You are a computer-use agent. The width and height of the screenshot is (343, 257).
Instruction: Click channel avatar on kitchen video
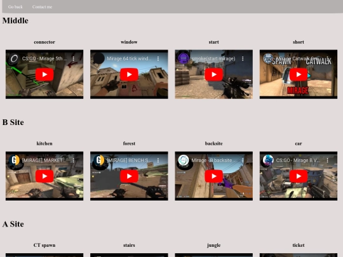[x=14, y=160]
